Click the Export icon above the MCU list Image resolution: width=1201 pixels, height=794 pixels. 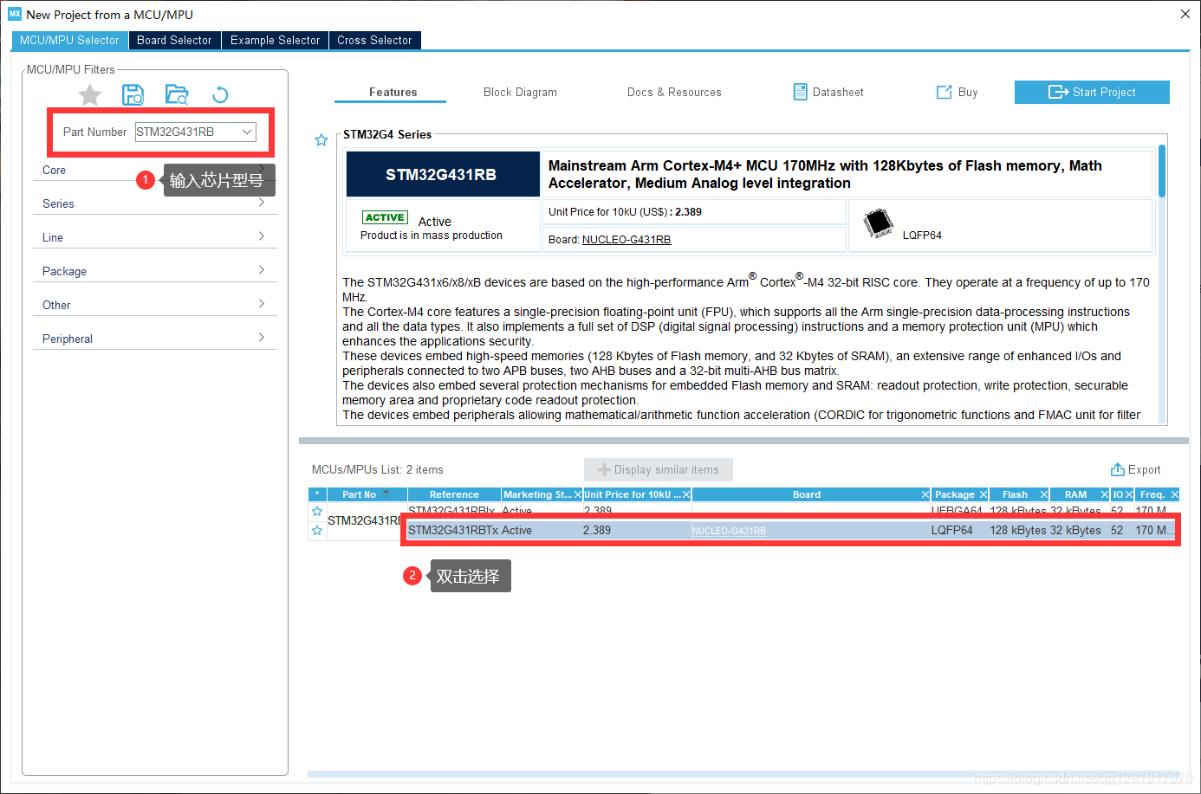[1118, 469]
